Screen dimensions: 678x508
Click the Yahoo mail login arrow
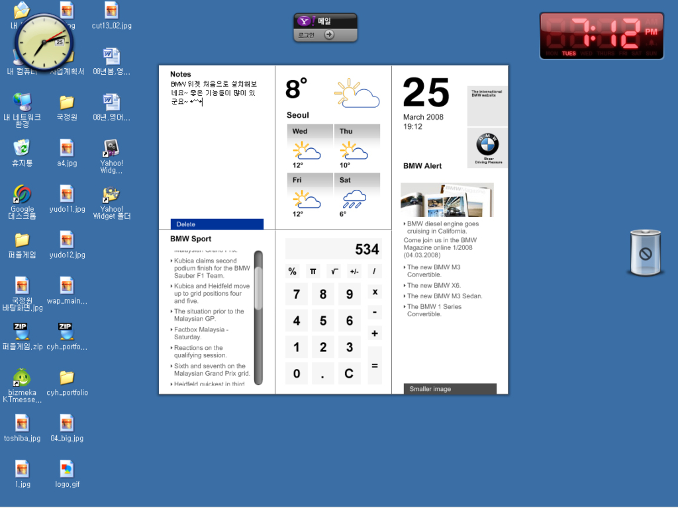[x=329, y=34]
